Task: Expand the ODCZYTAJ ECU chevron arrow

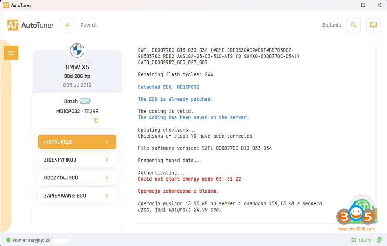Action: click(x=107, y=178)
